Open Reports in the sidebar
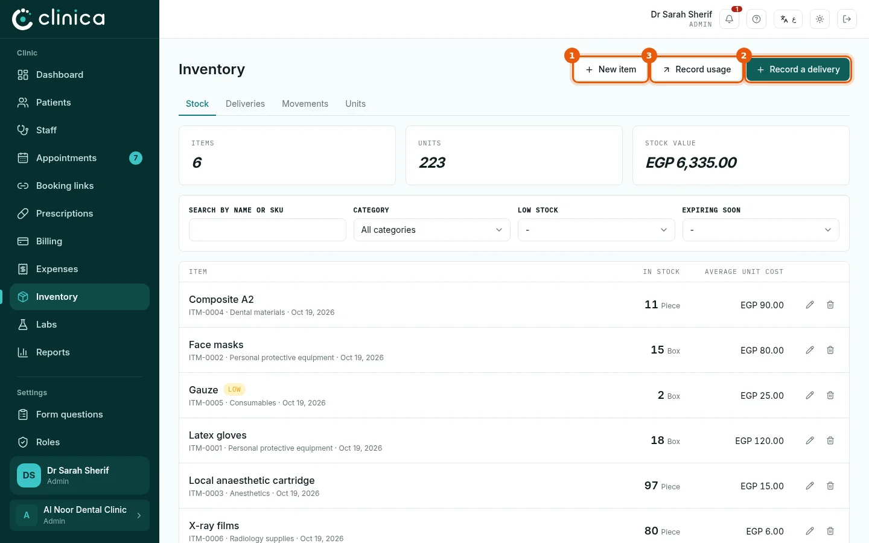 pyautogui.click(x=80, y=352)
